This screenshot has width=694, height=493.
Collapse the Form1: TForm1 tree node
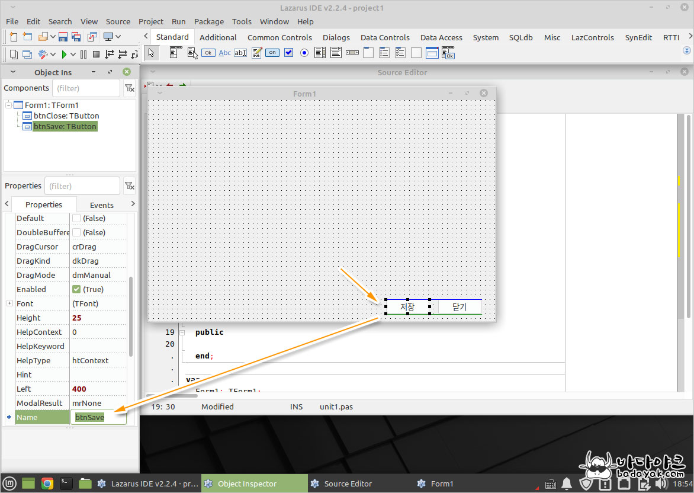click(8, 105)
